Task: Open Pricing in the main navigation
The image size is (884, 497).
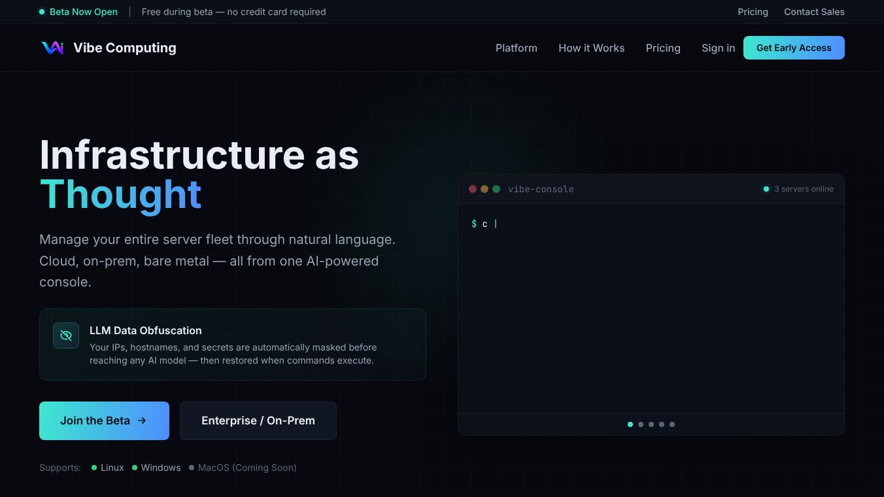Action: click(663, 48)
